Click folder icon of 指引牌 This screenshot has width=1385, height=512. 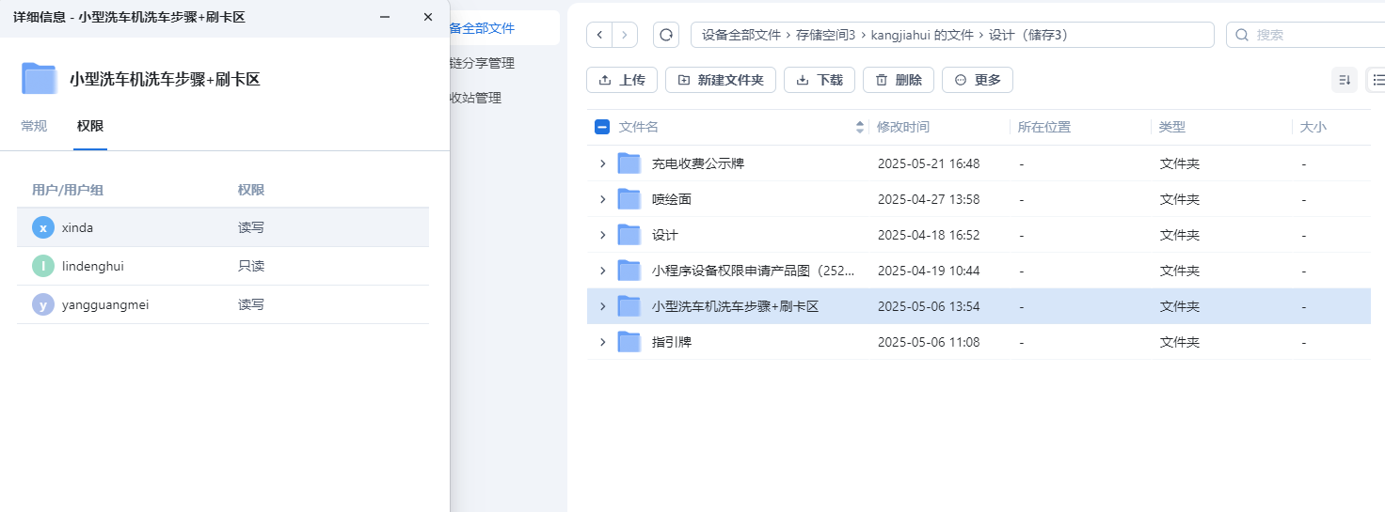pyautogui.click(x=629, y=342)
